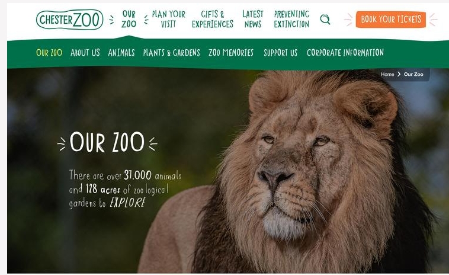This screenshot has height=275, width=449.
Task: Open the Plan Your Visit menu
Action: click(x=168, y=19)
